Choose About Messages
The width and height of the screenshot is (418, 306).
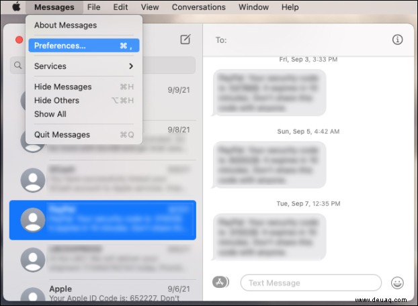click(84, 25)
